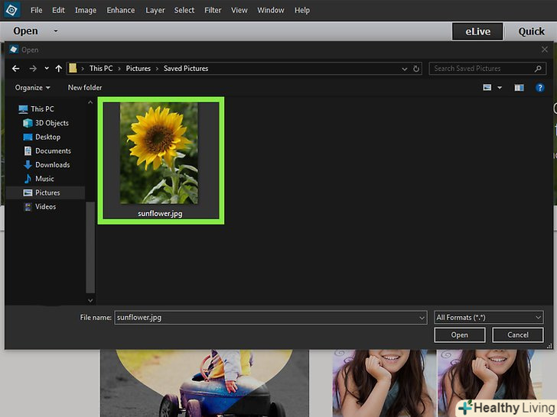Click the Open button in dialog
Image resolution: width=557 pixels, height=417 pixels.
459,335
